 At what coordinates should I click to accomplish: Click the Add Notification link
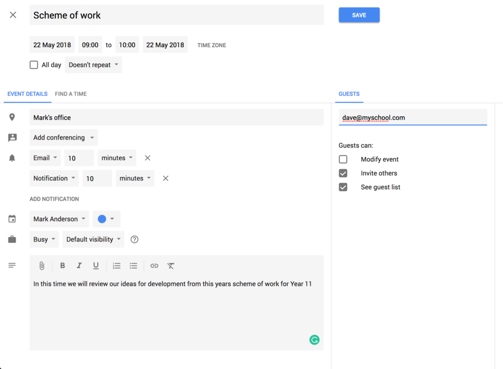(54, 199)
